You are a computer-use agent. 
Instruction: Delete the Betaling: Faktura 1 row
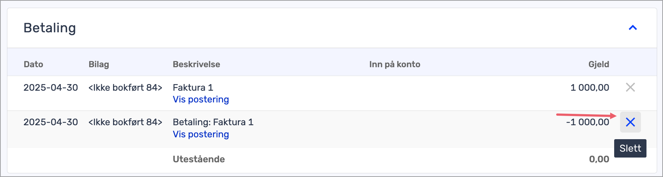pos(630,122)
